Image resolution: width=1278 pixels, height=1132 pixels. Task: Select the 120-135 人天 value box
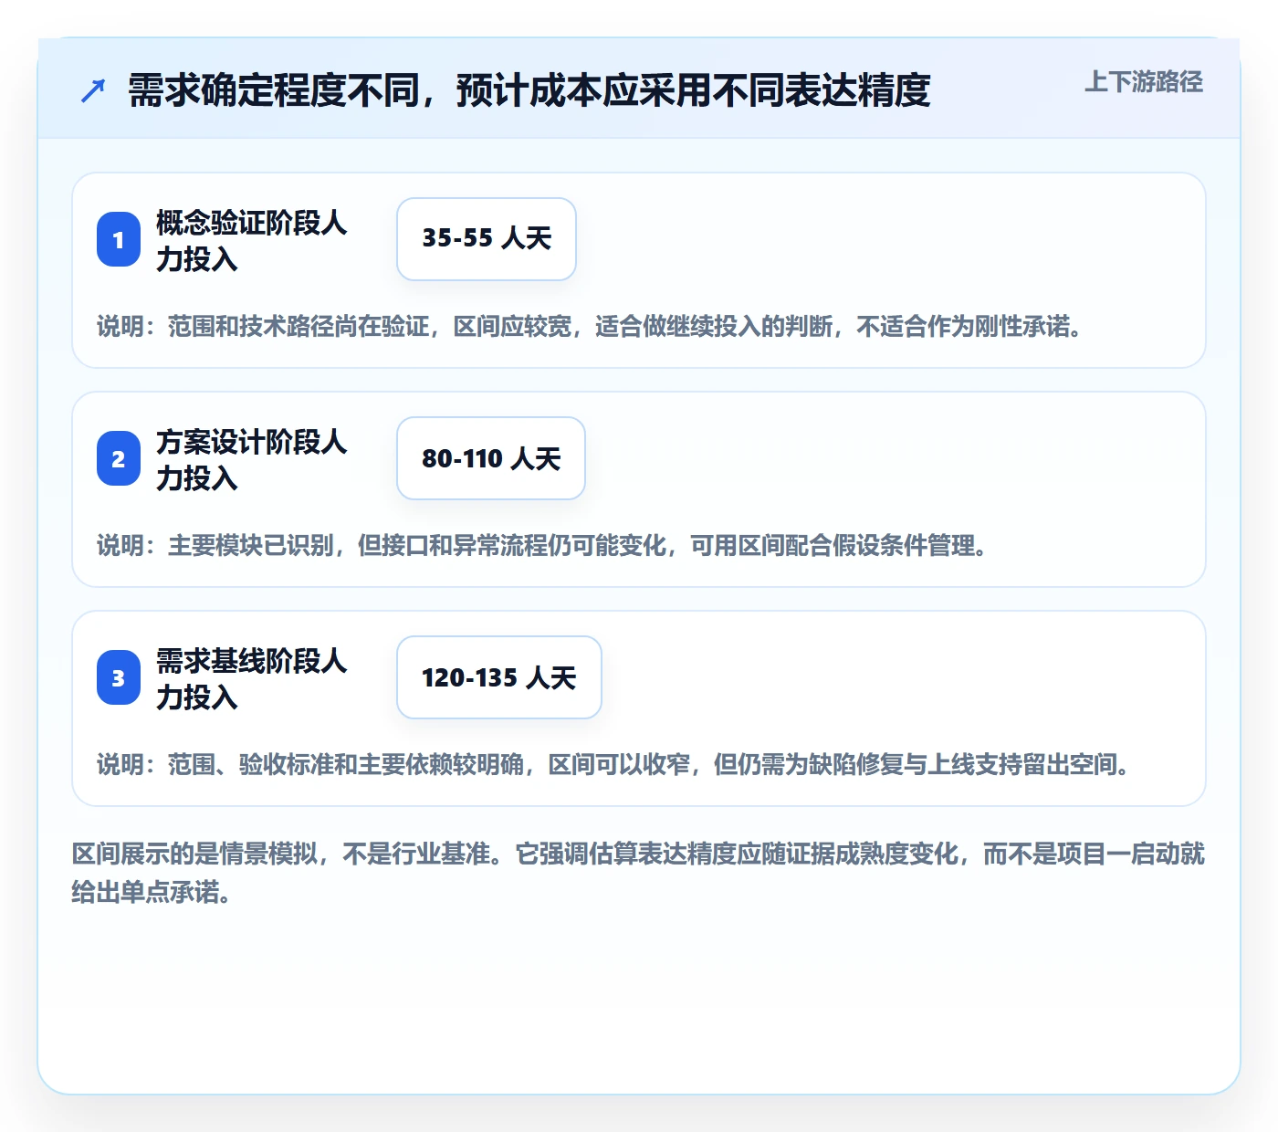tap(499, 677)
